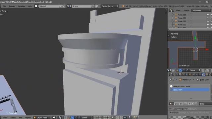Image resolution: width=212 pixels, height=119 pixels.
Task: Expand the Plane.010 outliner row
Action: [172, 21]
